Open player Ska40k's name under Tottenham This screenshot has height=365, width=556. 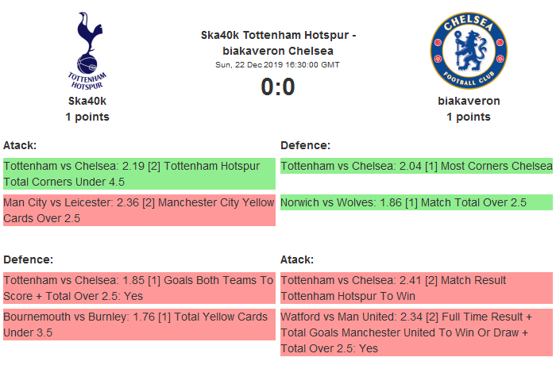pyautogui.click(x=87, y=101)
